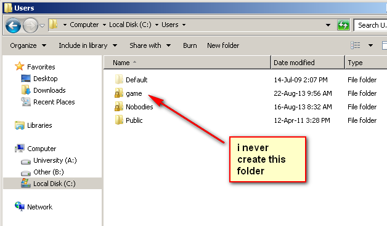Screen dimensions: 387x226
Task: Select the Default folder icon
Action: [x=119, y=79]
